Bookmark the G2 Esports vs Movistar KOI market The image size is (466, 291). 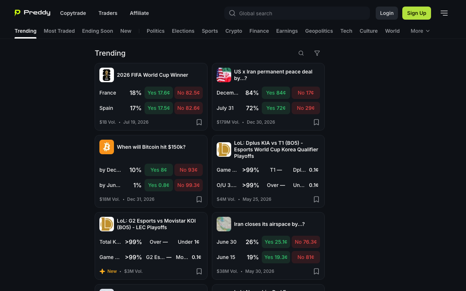click(x=199, y=271)
